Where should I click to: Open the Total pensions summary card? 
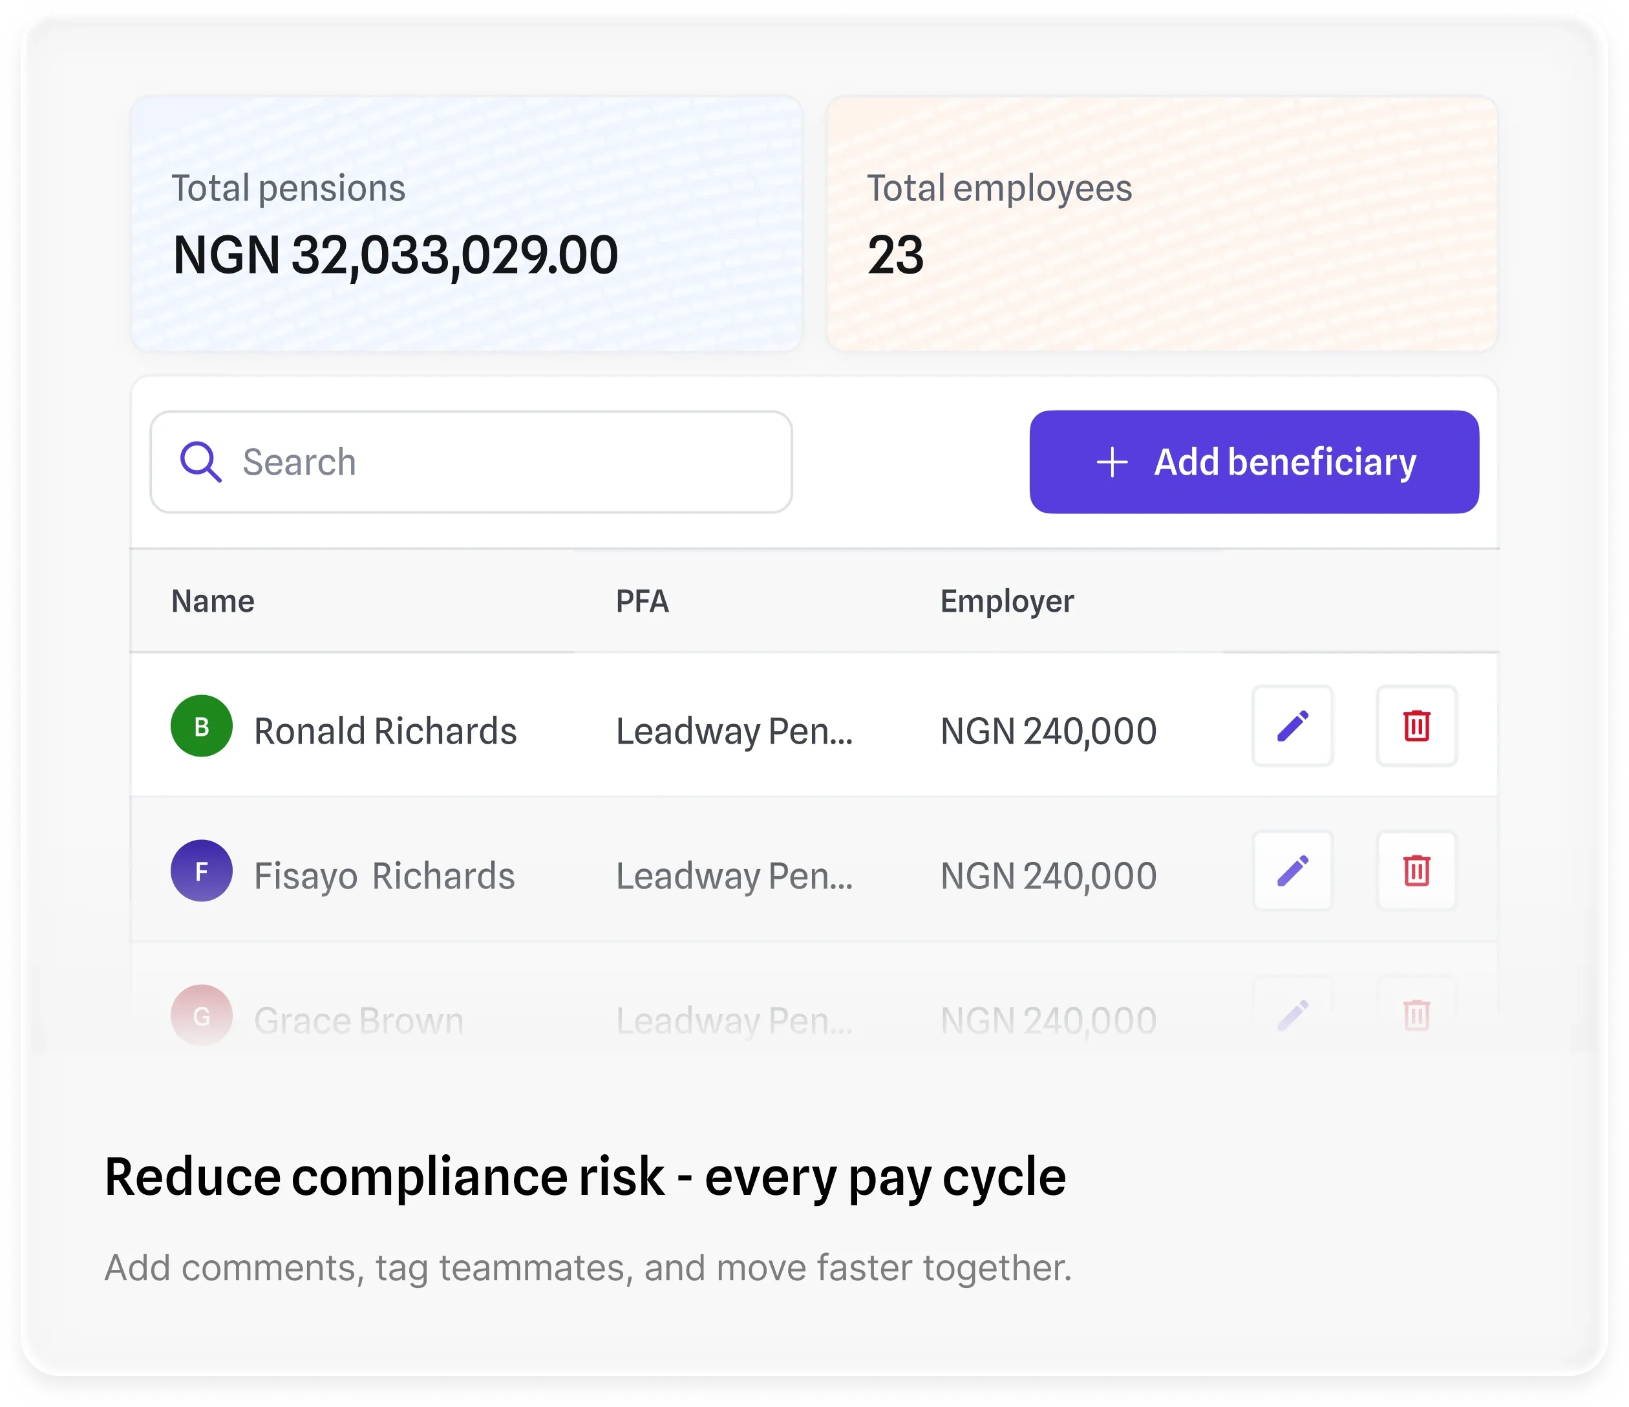(x=466, y=224)
